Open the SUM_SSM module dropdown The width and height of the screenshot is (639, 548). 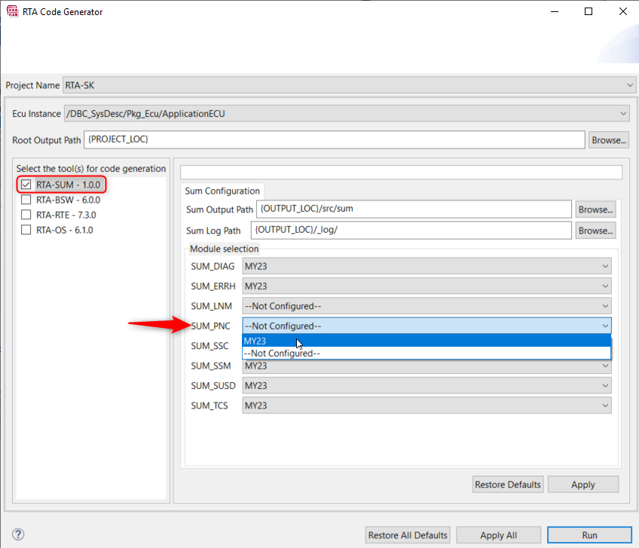(427, 366)
